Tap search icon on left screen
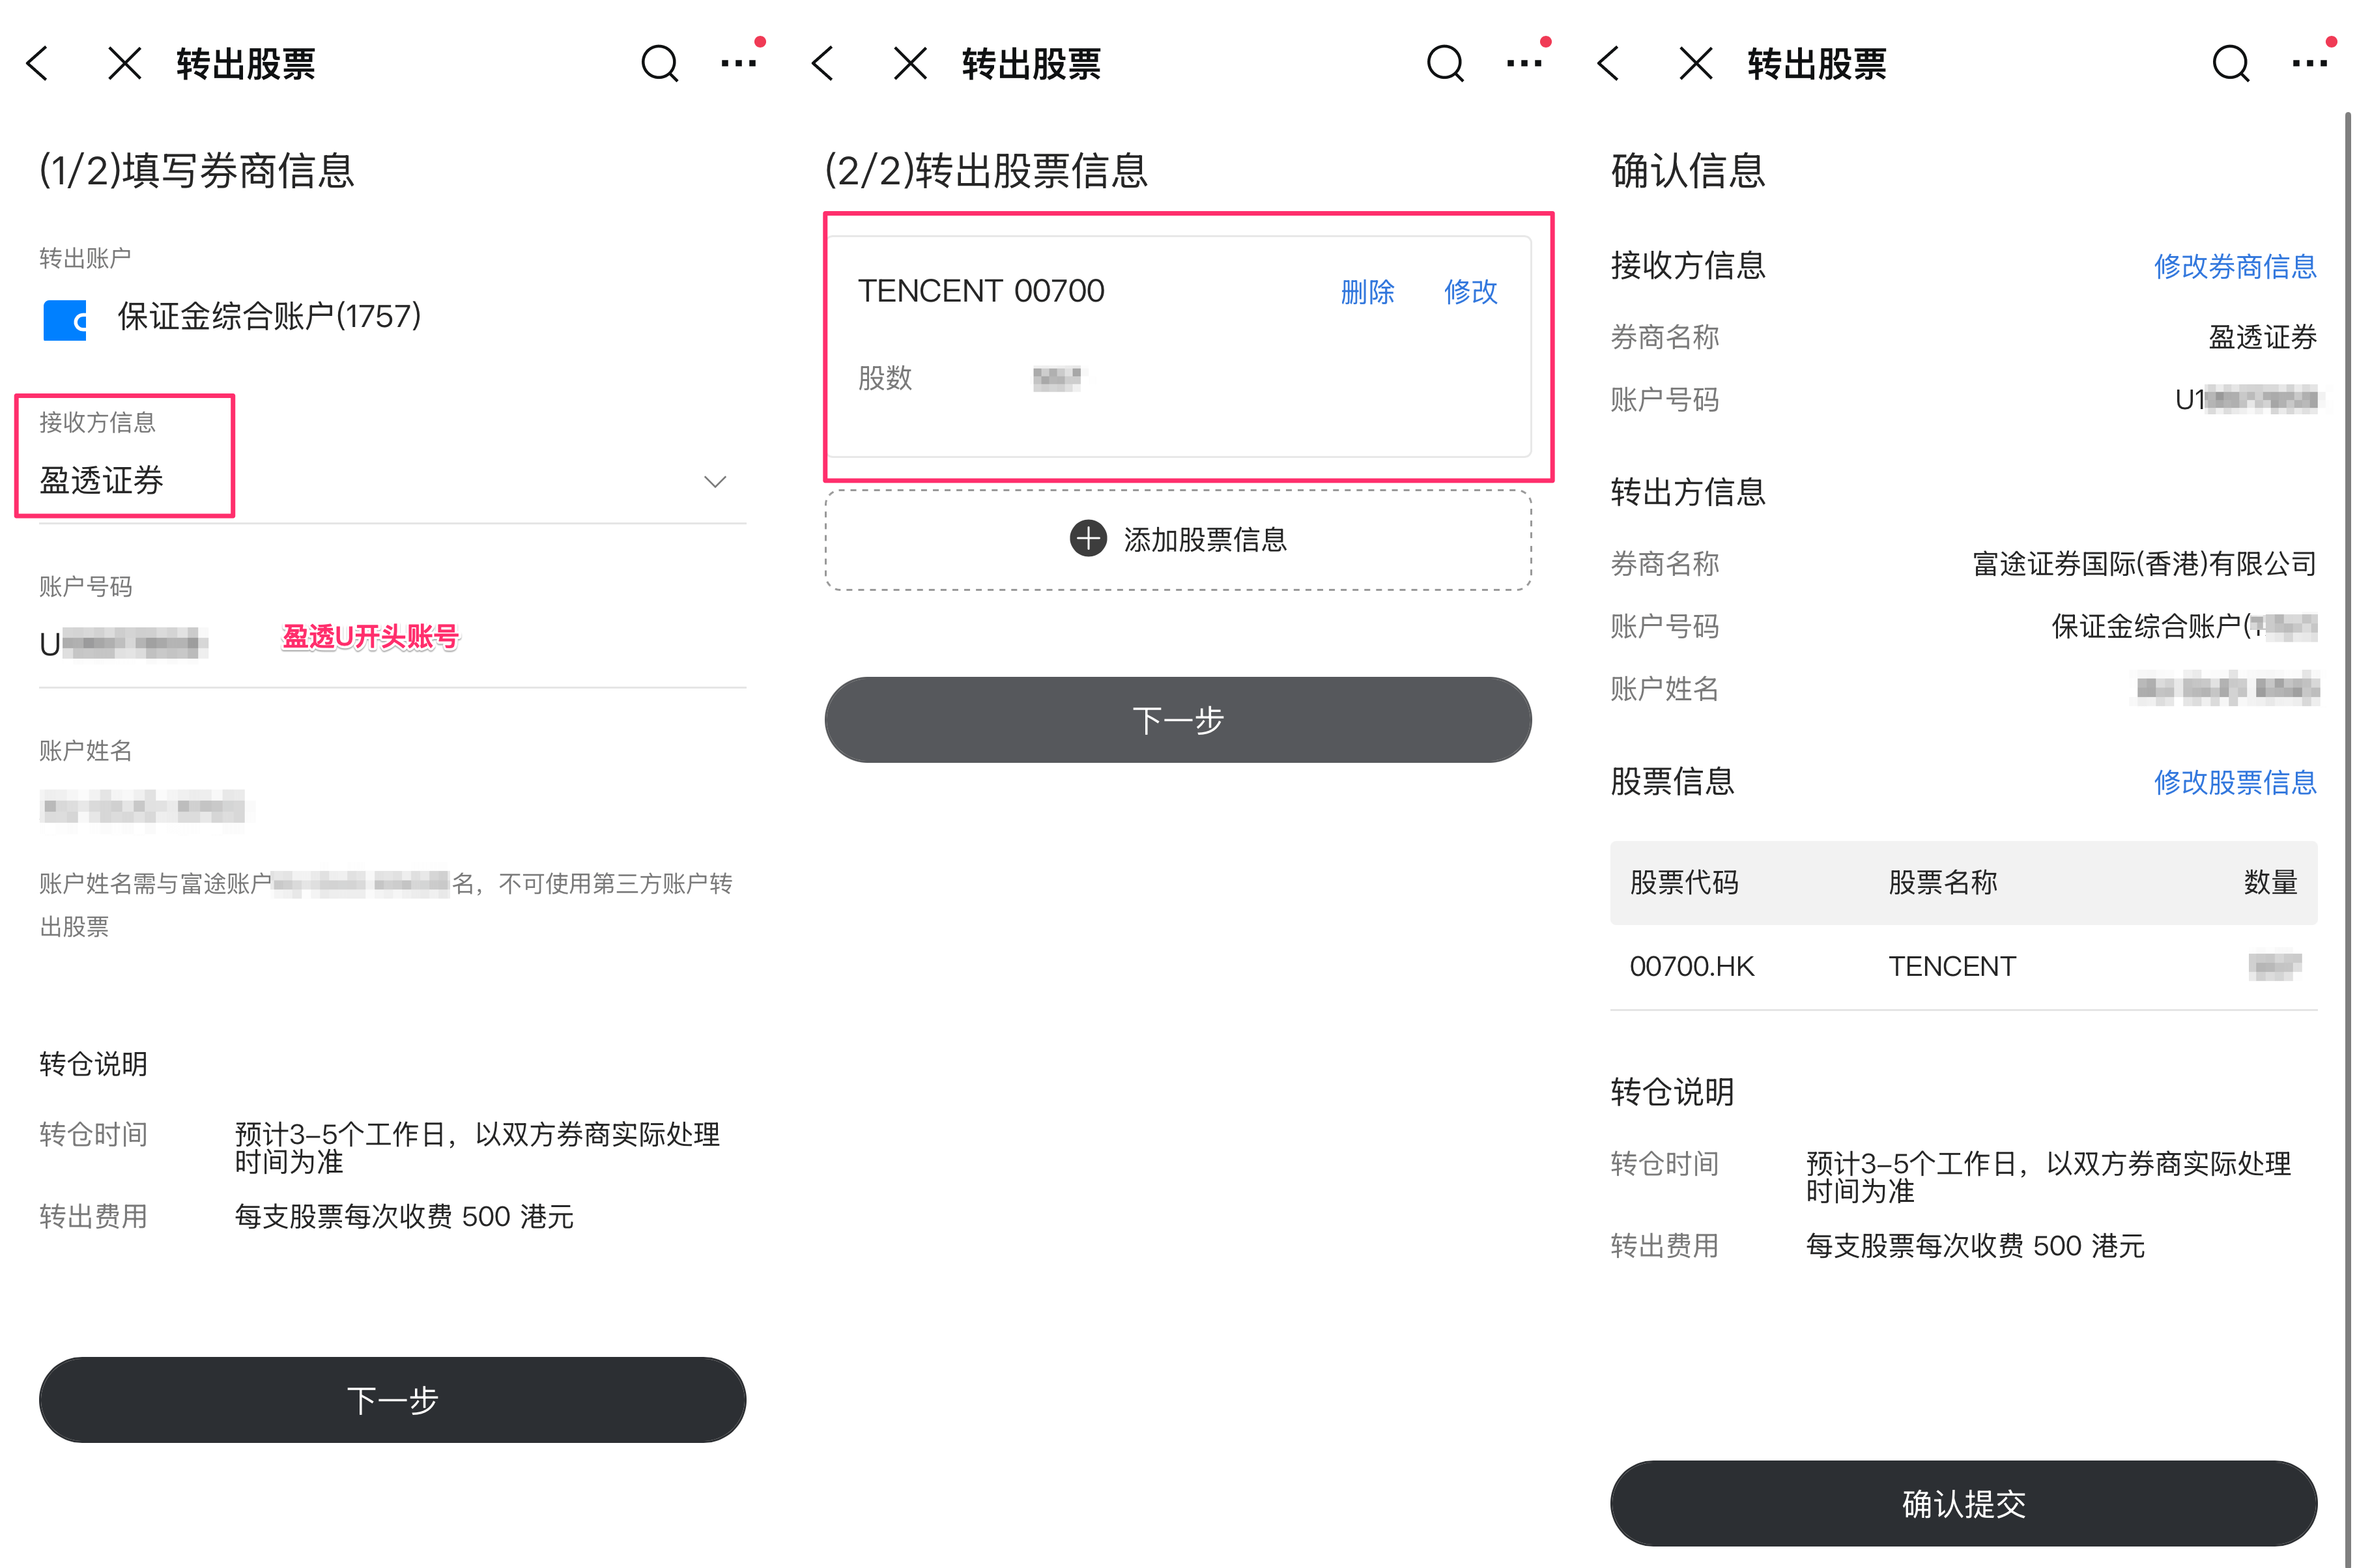This screenshot has height=1568, width=2357. point(659,64)
